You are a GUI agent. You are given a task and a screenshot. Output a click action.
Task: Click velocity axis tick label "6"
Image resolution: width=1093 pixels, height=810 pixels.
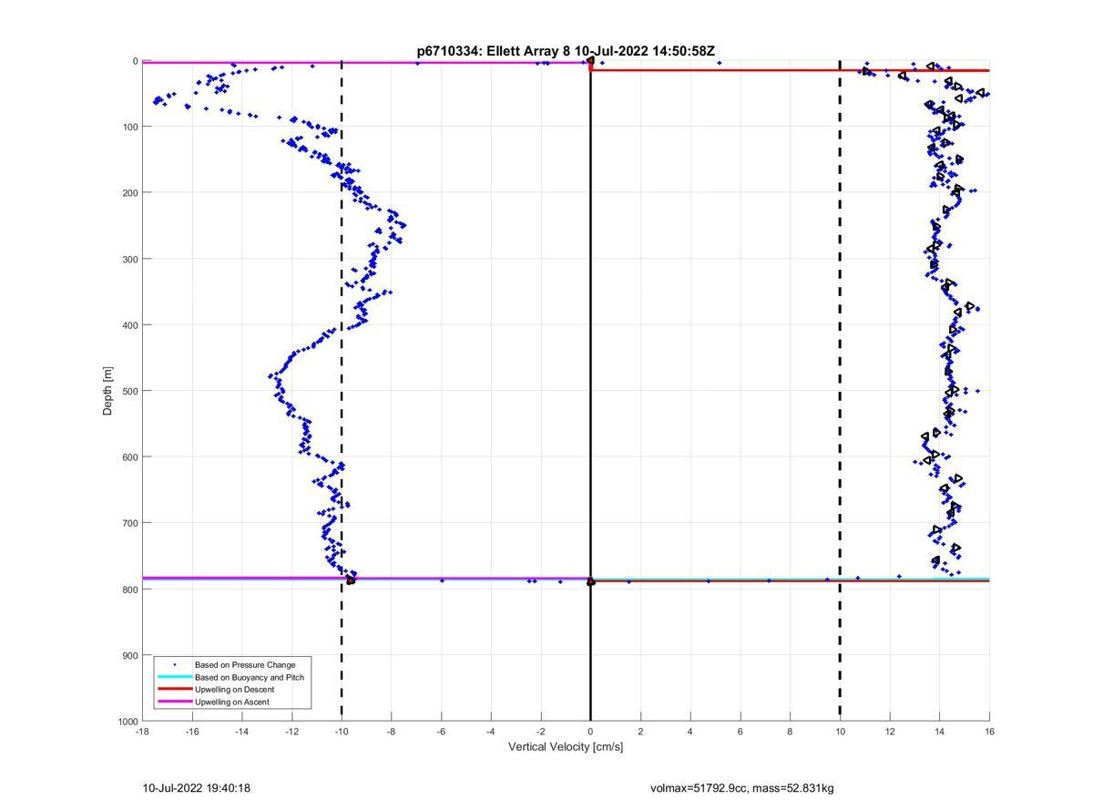741,732
